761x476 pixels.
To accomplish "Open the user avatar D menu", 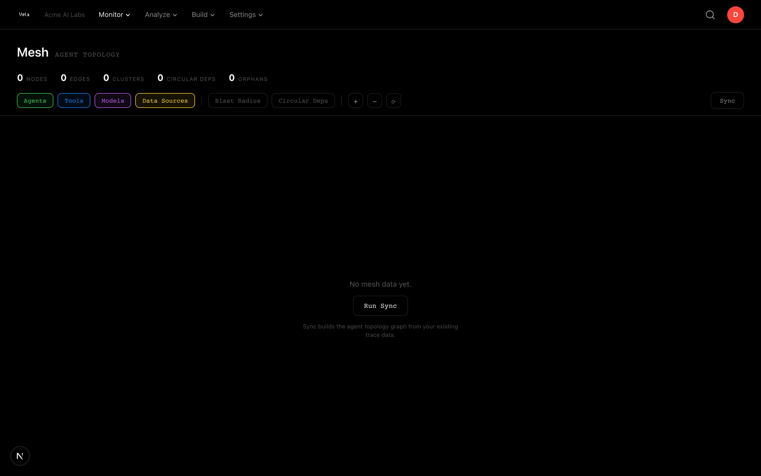I will [x=735, y=15].
